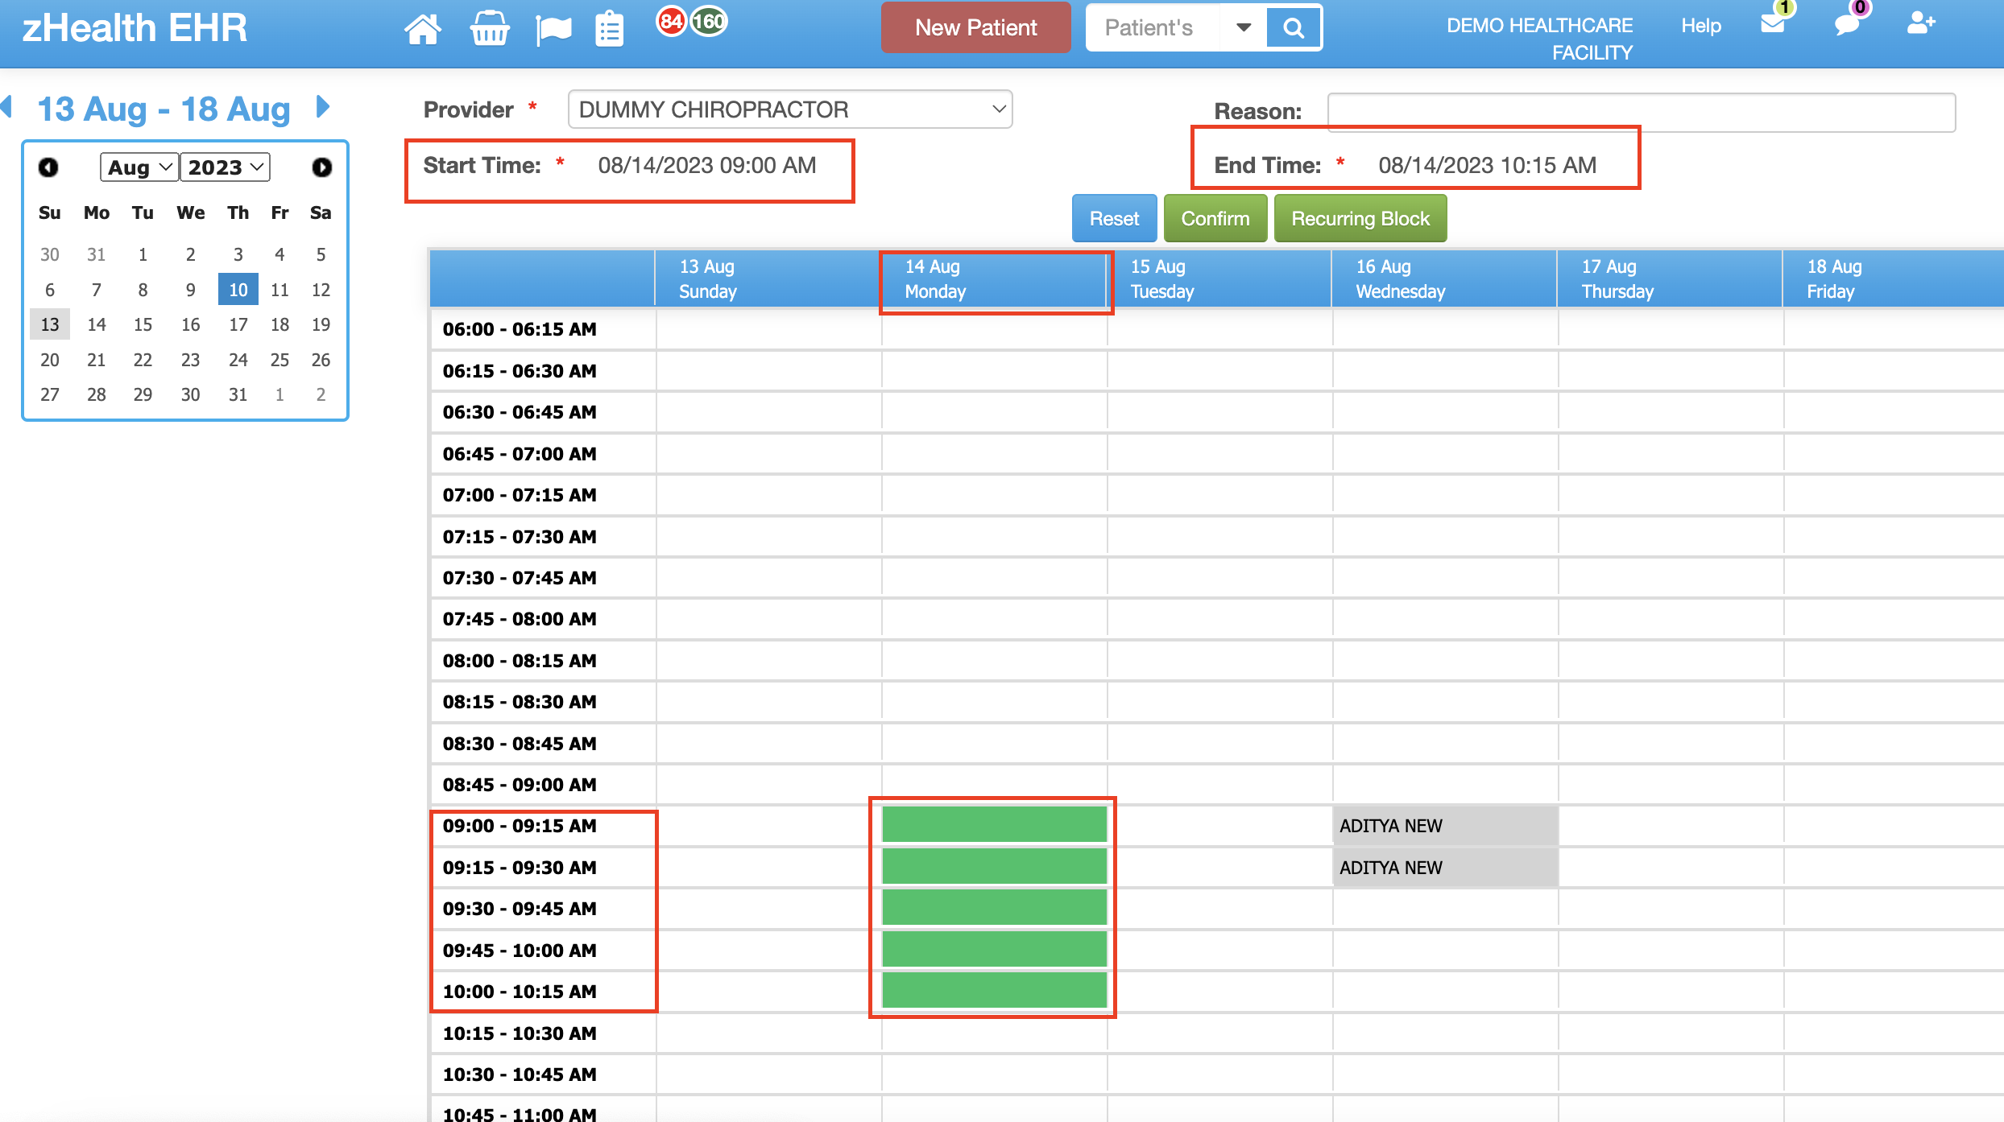This screenshot has width=2004, height=1122.
Task: Go to next week with the arrow
Action: coord(321,107)
